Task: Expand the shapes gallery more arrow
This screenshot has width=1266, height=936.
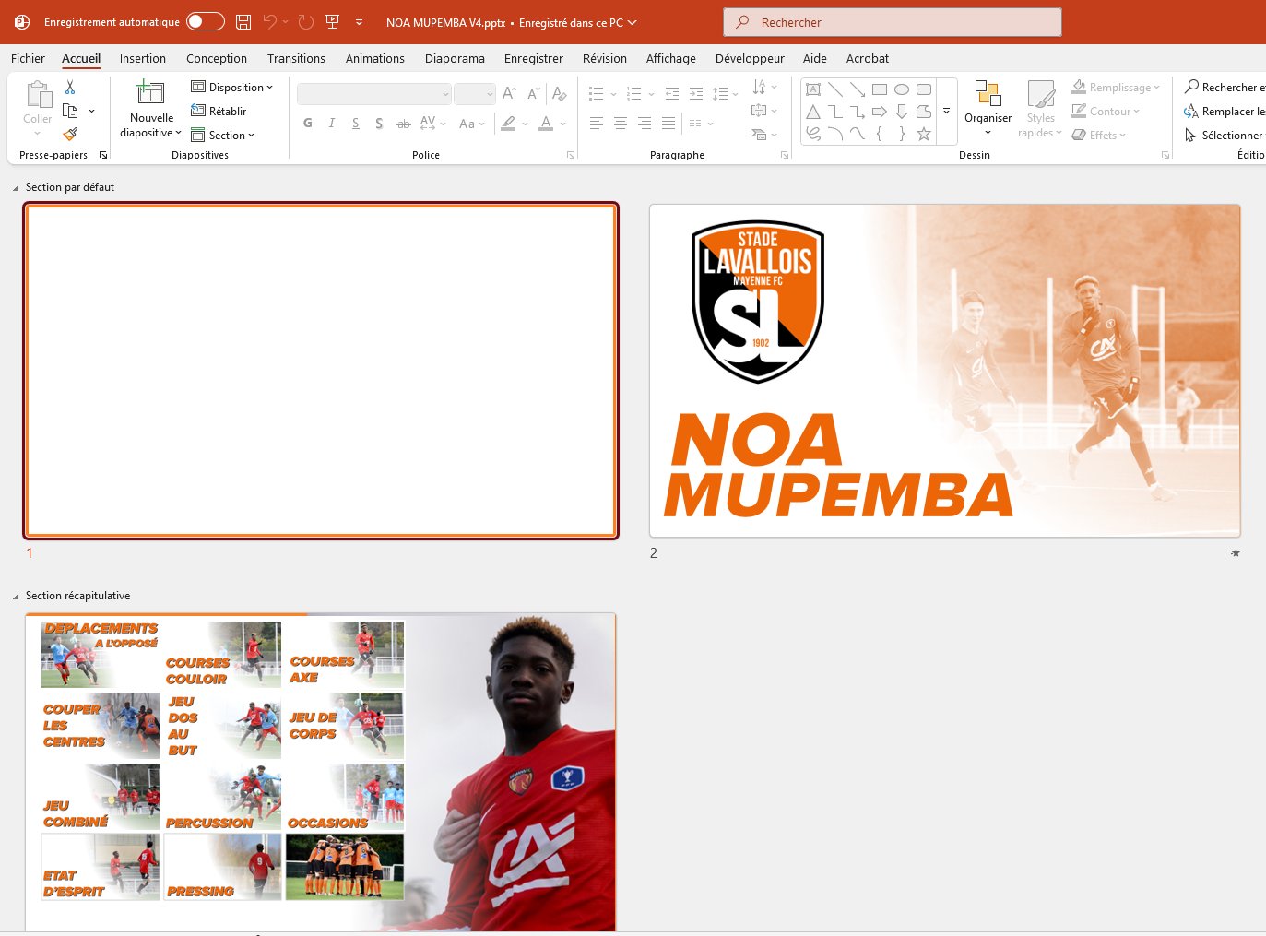Action: coord(946,112)
